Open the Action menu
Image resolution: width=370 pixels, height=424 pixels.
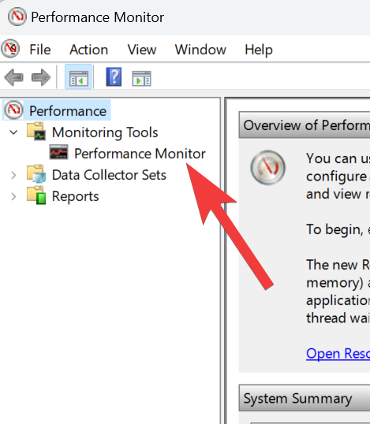point(89,50)
